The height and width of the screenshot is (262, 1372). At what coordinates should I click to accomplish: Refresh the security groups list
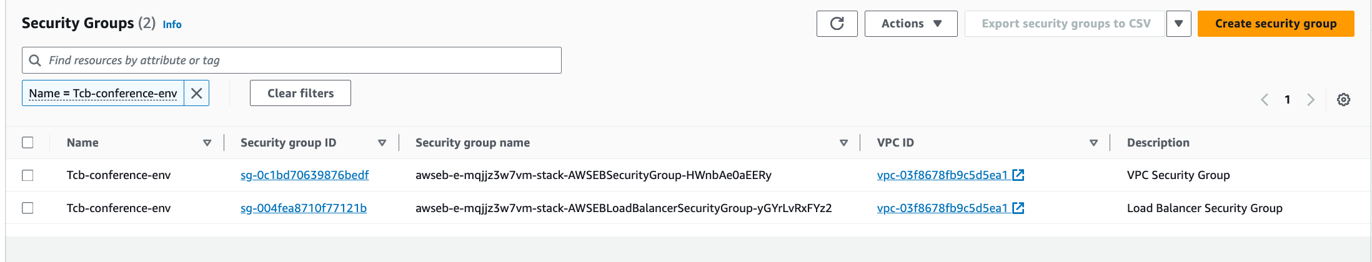tap(837, 24)
